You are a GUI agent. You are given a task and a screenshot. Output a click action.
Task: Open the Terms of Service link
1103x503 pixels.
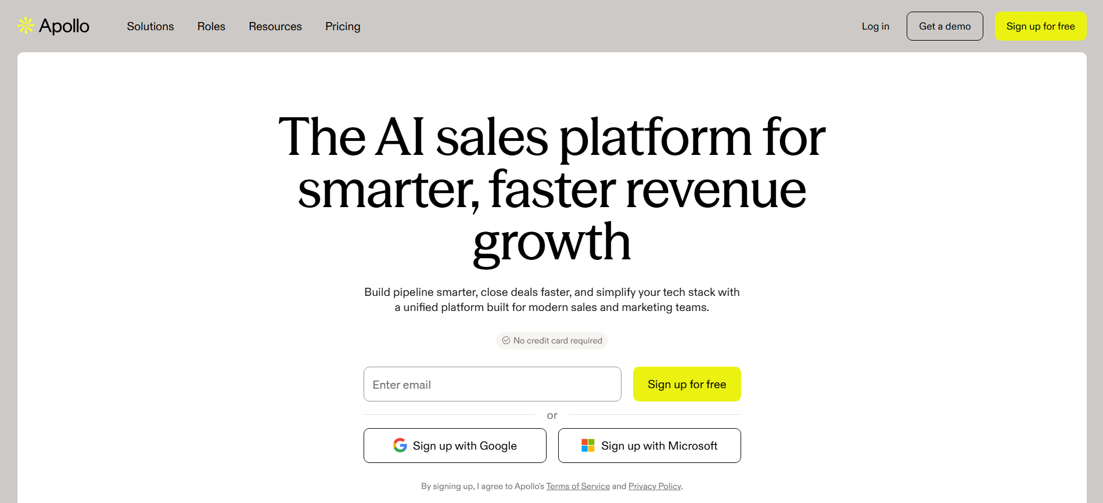point(578,486)
